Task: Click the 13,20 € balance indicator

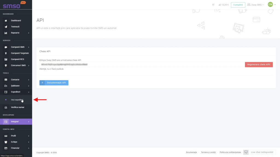Action: point(224,5)
